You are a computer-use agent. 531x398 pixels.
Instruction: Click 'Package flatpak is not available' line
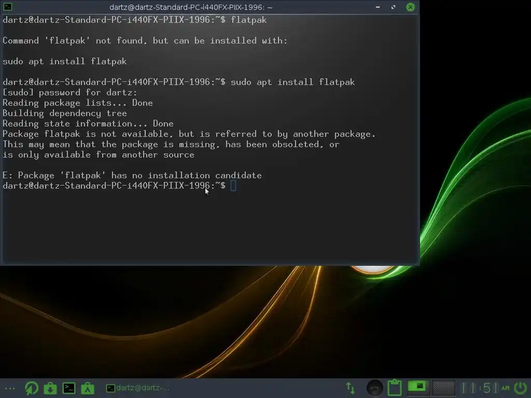[x=189, y=134]
